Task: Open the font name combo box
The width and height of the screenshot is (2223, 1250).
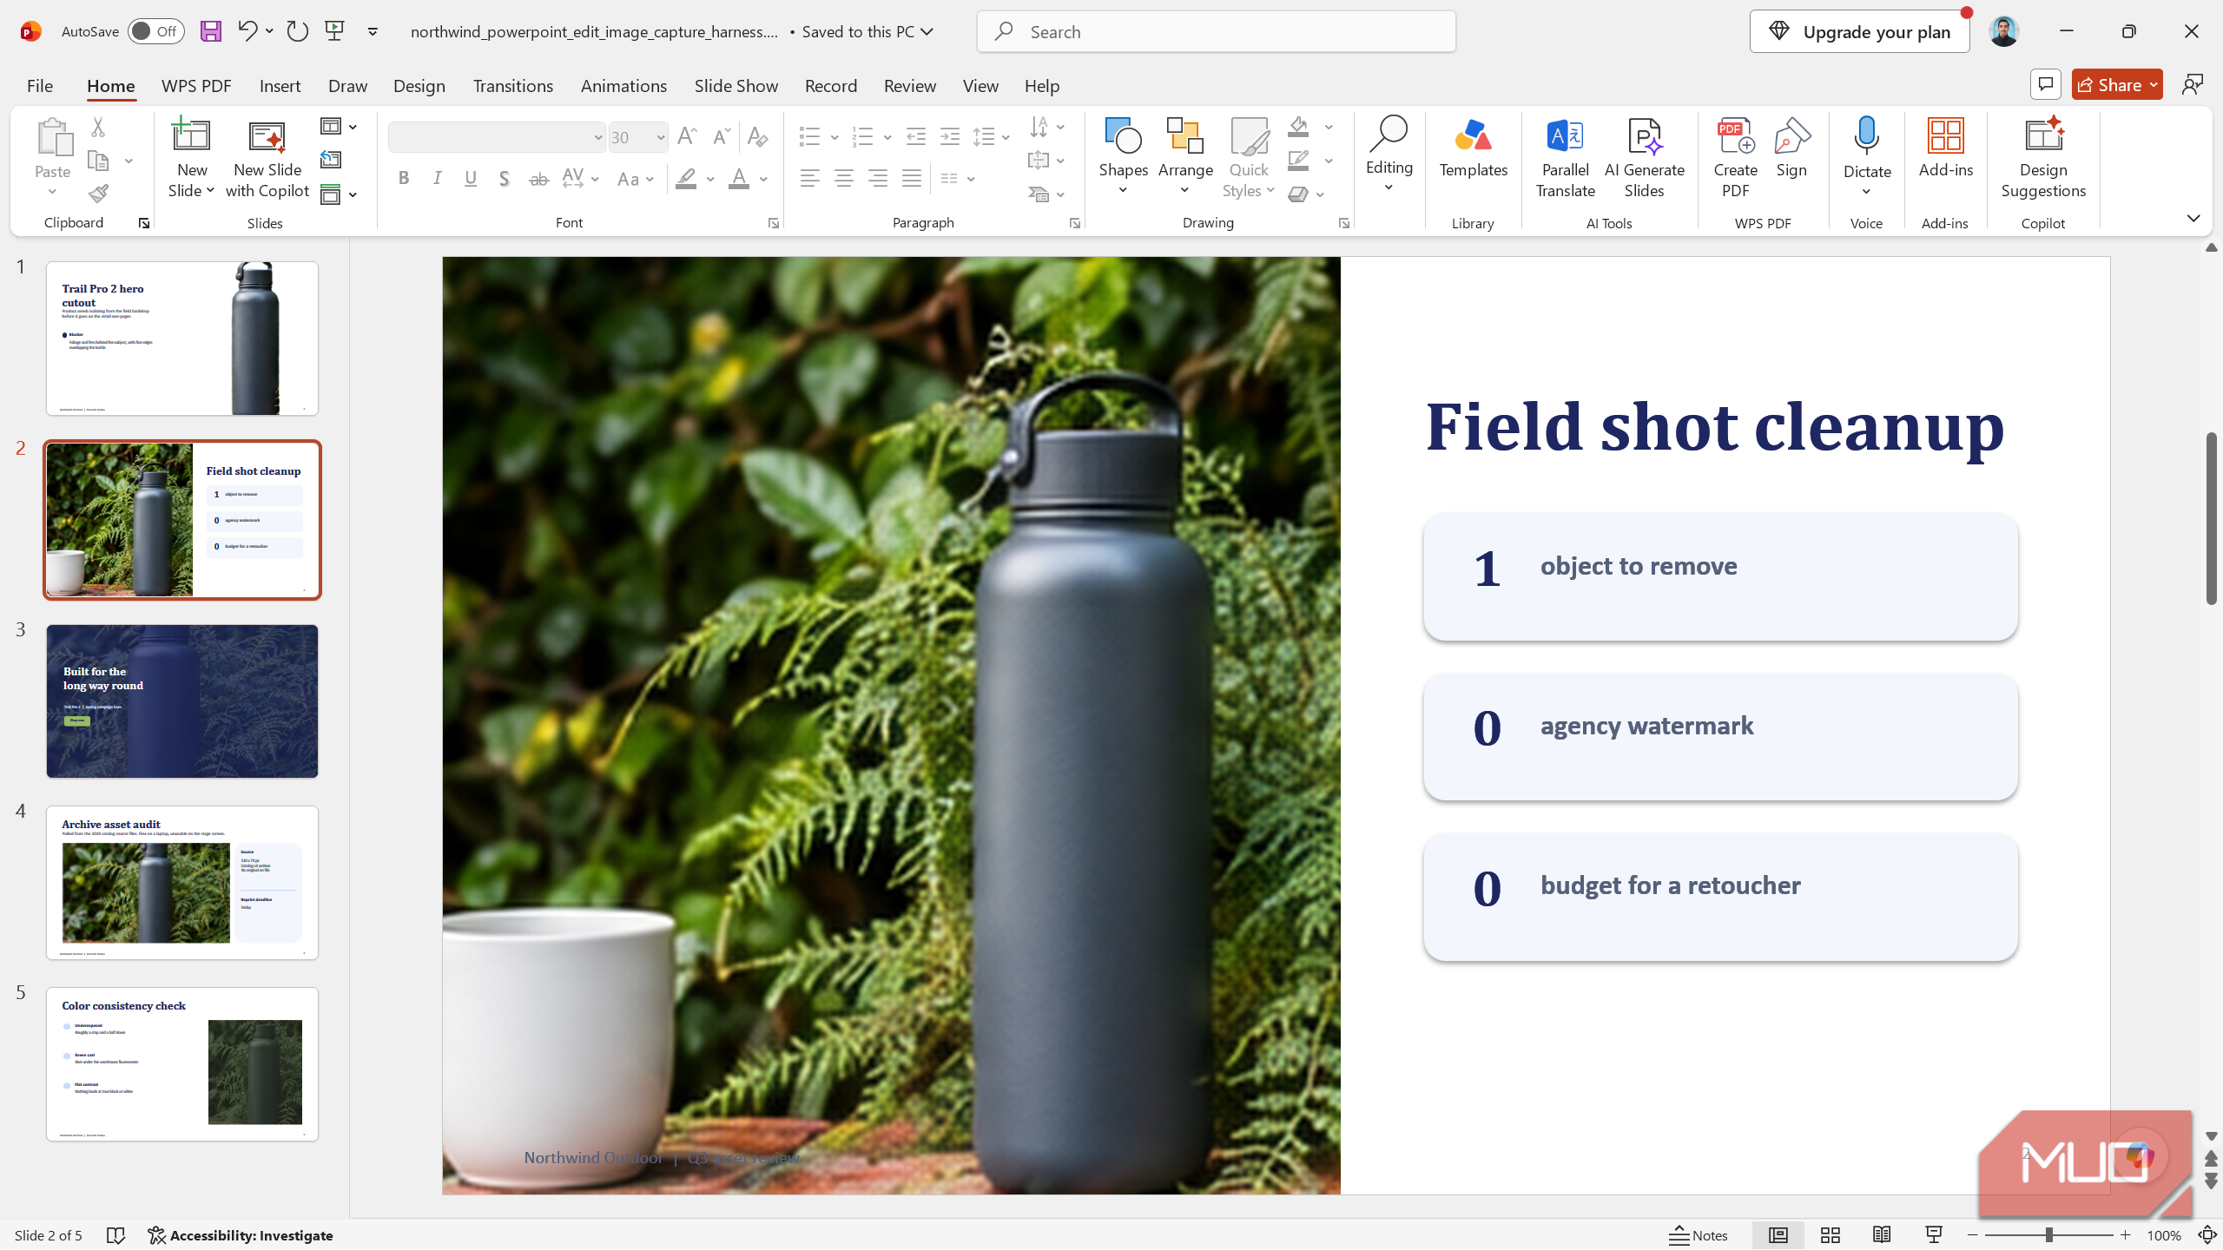Action: (x=496, y=137)
